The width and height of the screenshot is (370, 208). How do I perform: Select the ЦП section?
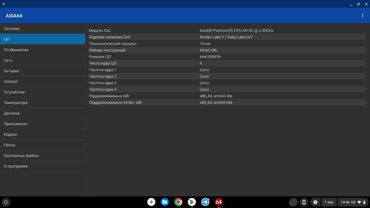(x=43, y=39)
